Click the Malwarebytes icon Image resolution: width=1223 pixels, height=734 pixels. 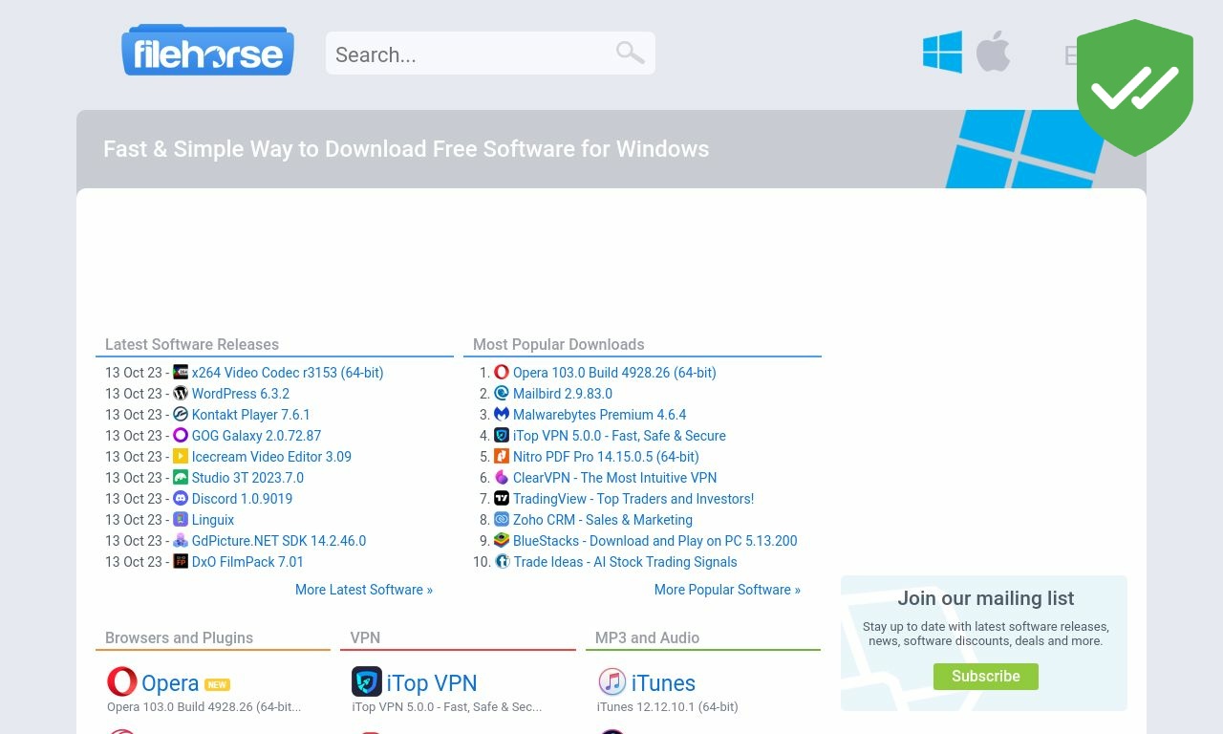pos(502,414)
